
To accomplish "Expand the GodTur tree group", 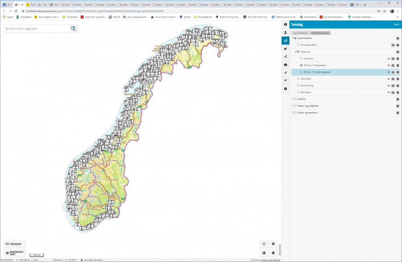I will [x=293, y=99].
